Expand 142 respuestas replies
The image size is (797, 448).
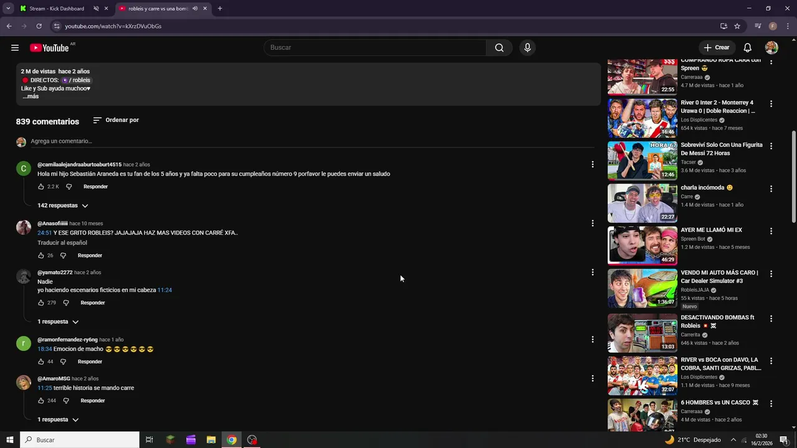63,206
